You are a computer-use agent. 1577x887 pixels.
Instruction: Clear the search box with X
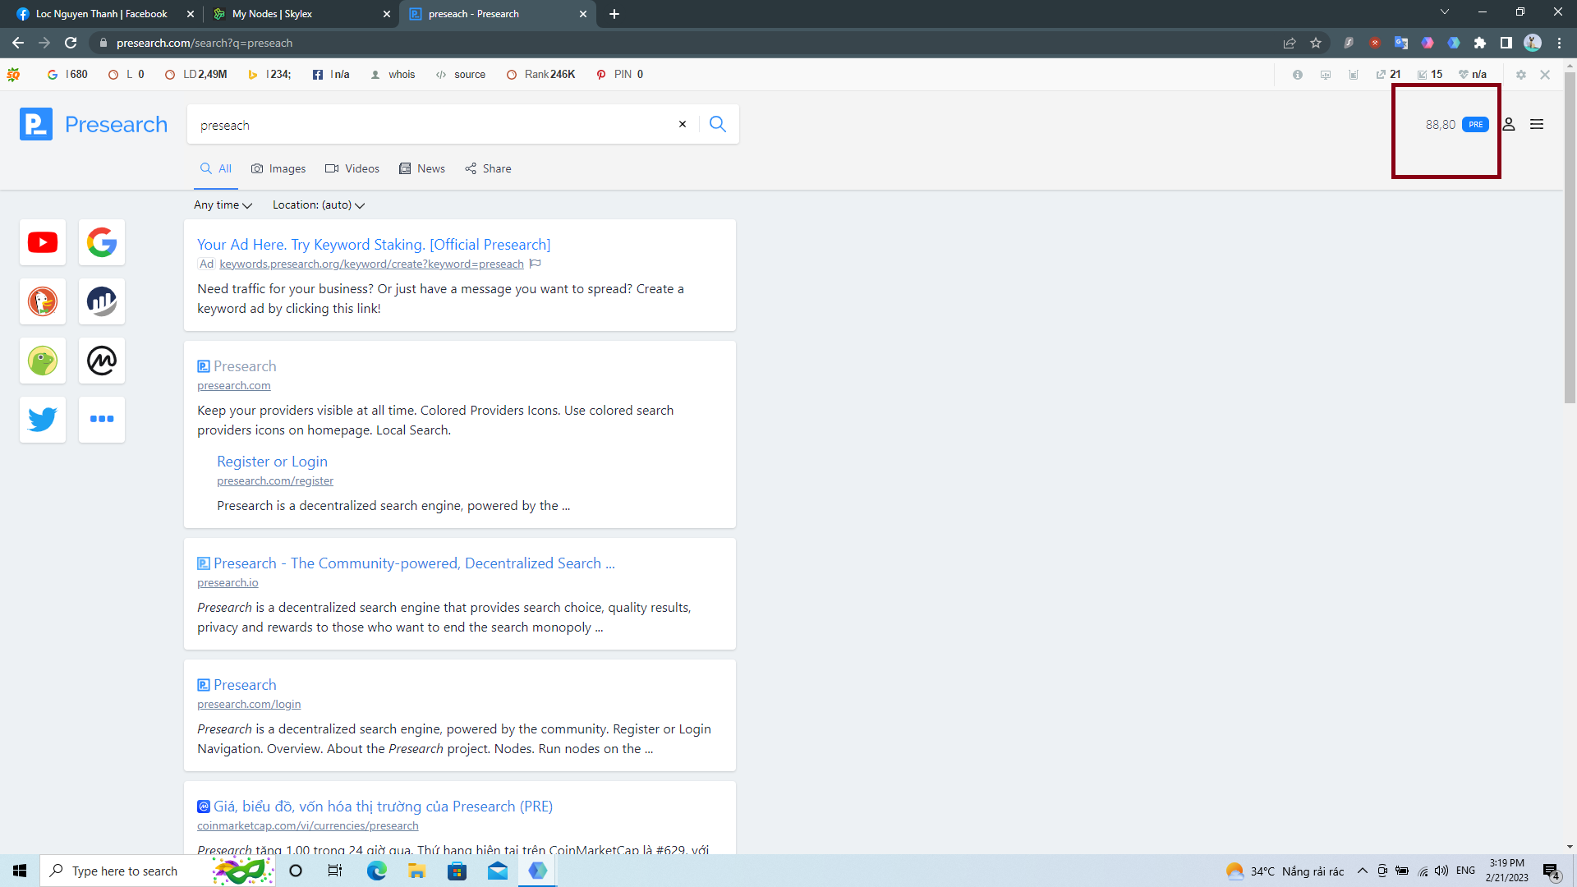(682, 124)
